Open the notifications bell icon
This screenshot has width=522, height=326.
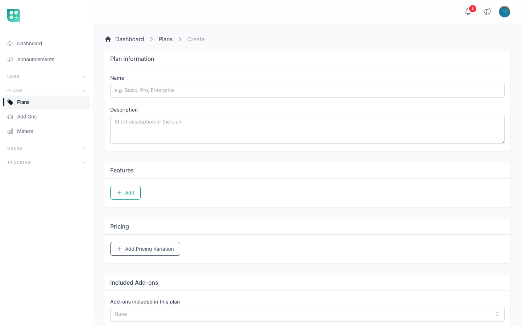click(468, 12)
